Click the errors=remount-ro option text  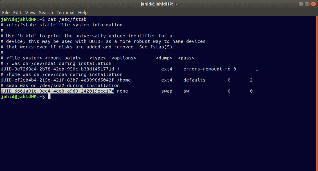click(207, 69)
